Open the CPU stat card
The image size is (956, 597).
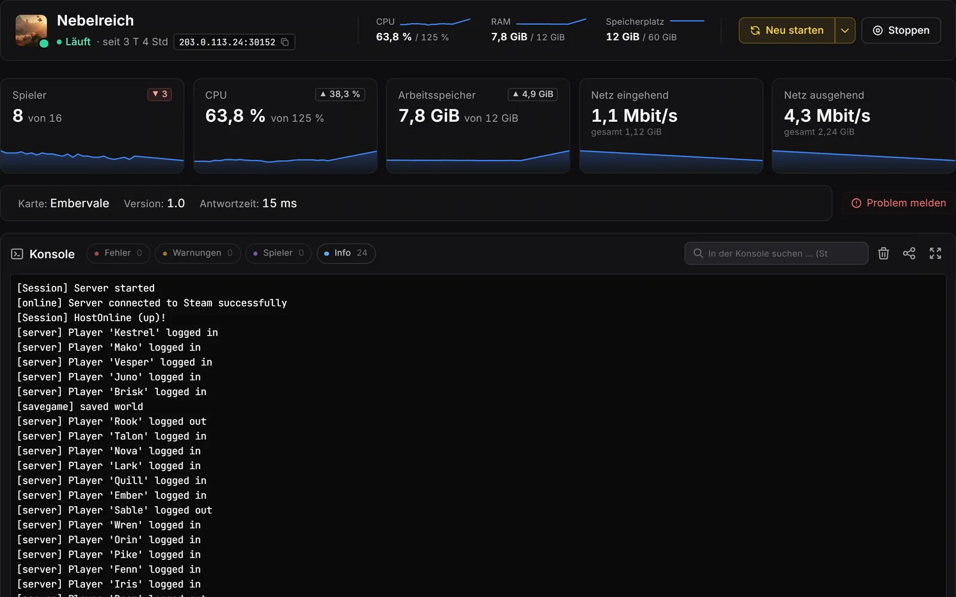[285, 126]
